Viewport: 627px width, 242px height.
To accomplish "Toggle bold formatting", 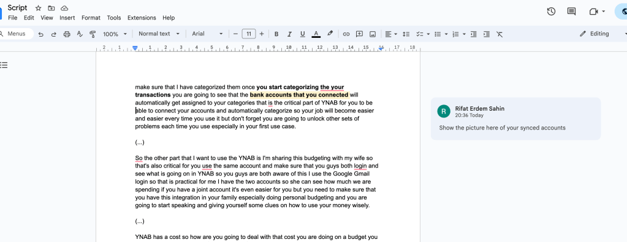I will [276, 34].
